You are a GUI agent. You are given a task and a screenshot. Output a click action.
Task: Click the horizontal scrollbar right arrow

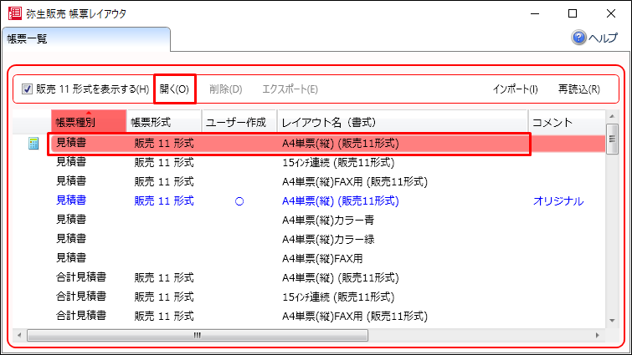pyautogui.click(x=598, y=335)
